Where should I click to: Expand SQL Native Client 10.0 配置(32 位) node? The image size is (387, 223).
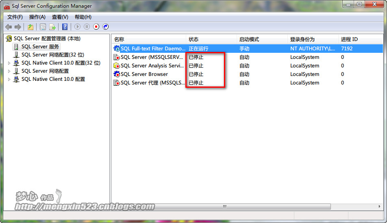click(x=9, y=63)
